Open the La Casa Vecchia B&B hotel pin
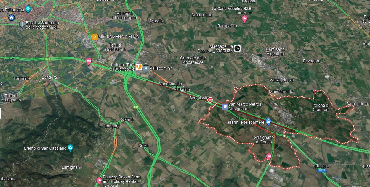The image size is (370, 187). tap(244, 19)
